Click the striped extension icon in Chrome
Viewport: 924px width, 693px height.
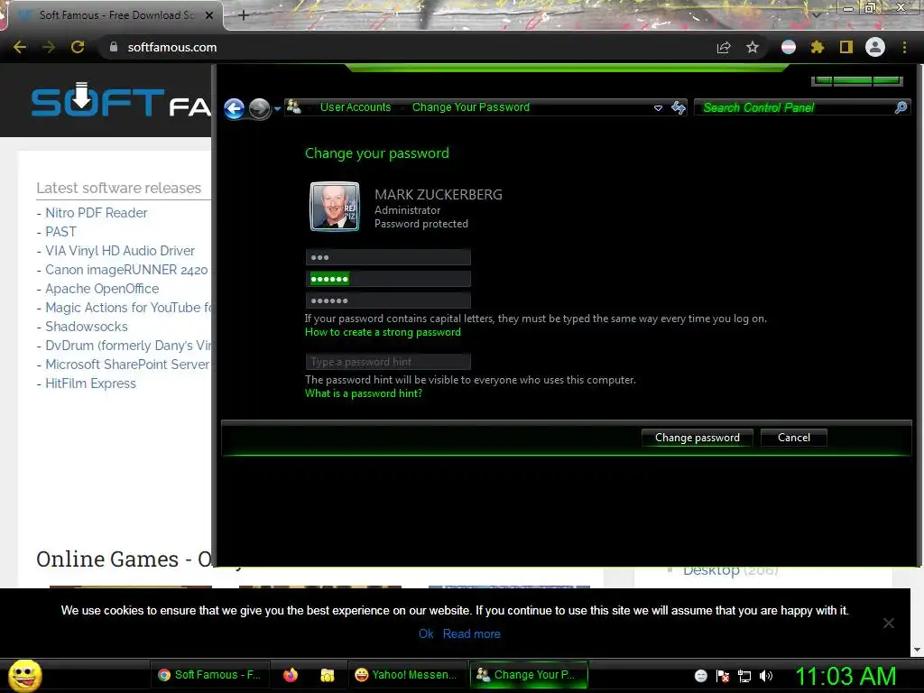(789, 47)
